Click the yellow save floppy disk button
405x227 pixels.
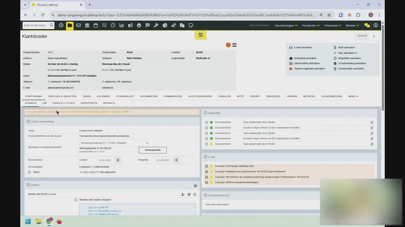[x=200, y=35]
